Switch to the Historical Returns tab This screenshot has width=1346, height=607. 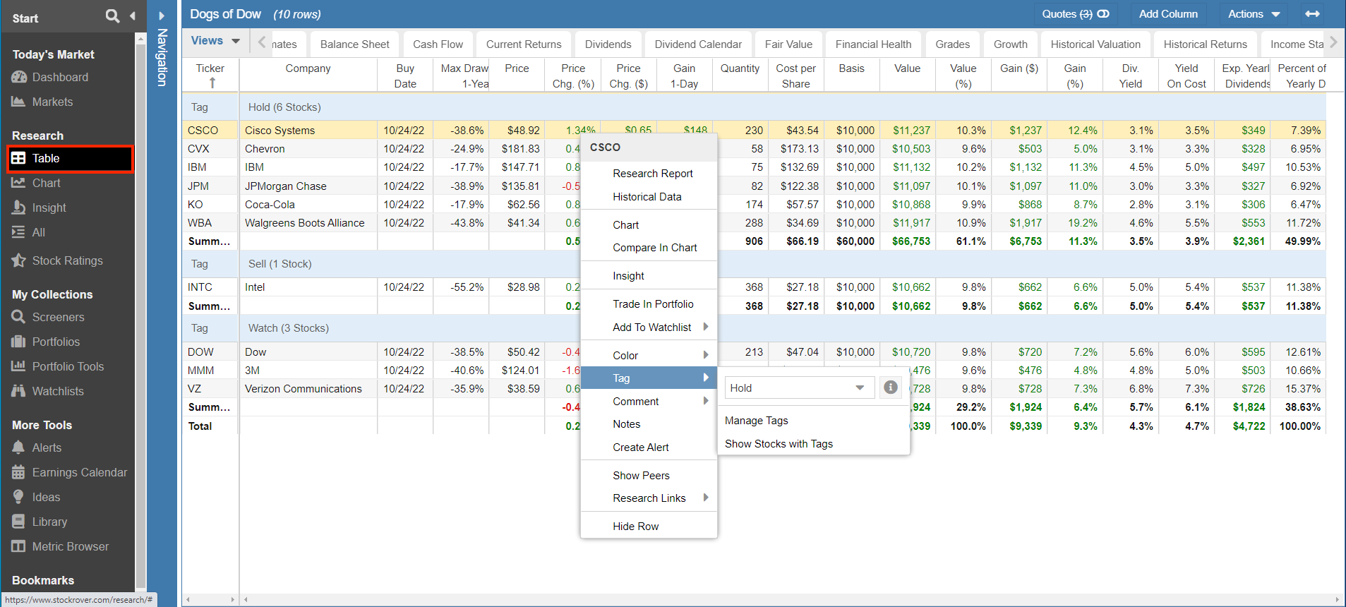[x=1205, y=44]
